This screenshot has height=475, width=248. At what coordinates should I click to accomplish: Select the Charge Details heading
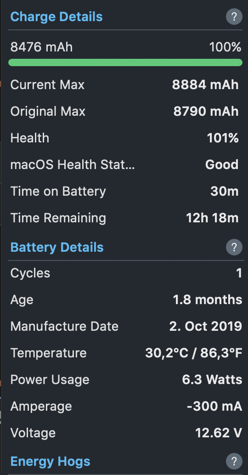point(56,17)
